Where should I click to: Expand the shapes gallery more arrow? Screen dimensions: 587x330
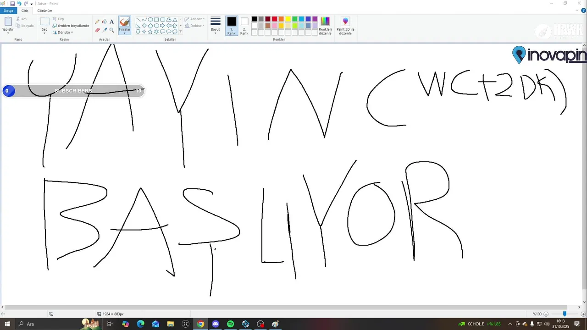[180, 32]
